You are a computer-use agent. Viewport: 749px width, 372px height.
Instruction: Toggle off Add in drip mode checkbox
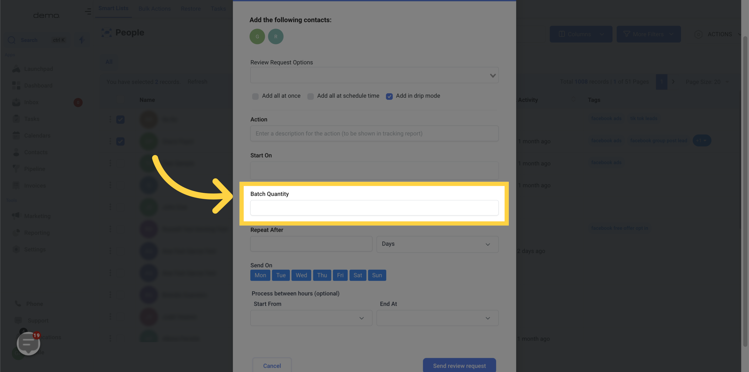pyautogui.click(x=389, y=96)
